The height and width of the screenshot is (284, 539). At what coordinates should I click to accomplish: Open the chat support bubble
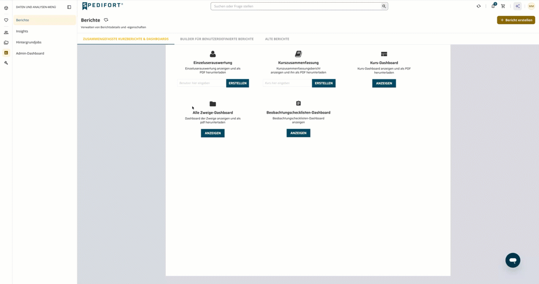[x=513, y=260]
